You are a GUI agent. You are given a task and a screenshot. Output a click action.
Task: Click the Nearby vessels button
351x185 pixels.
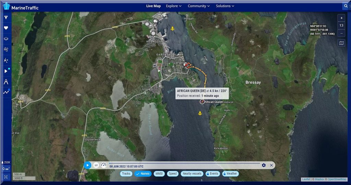click(x=192, y=174)
